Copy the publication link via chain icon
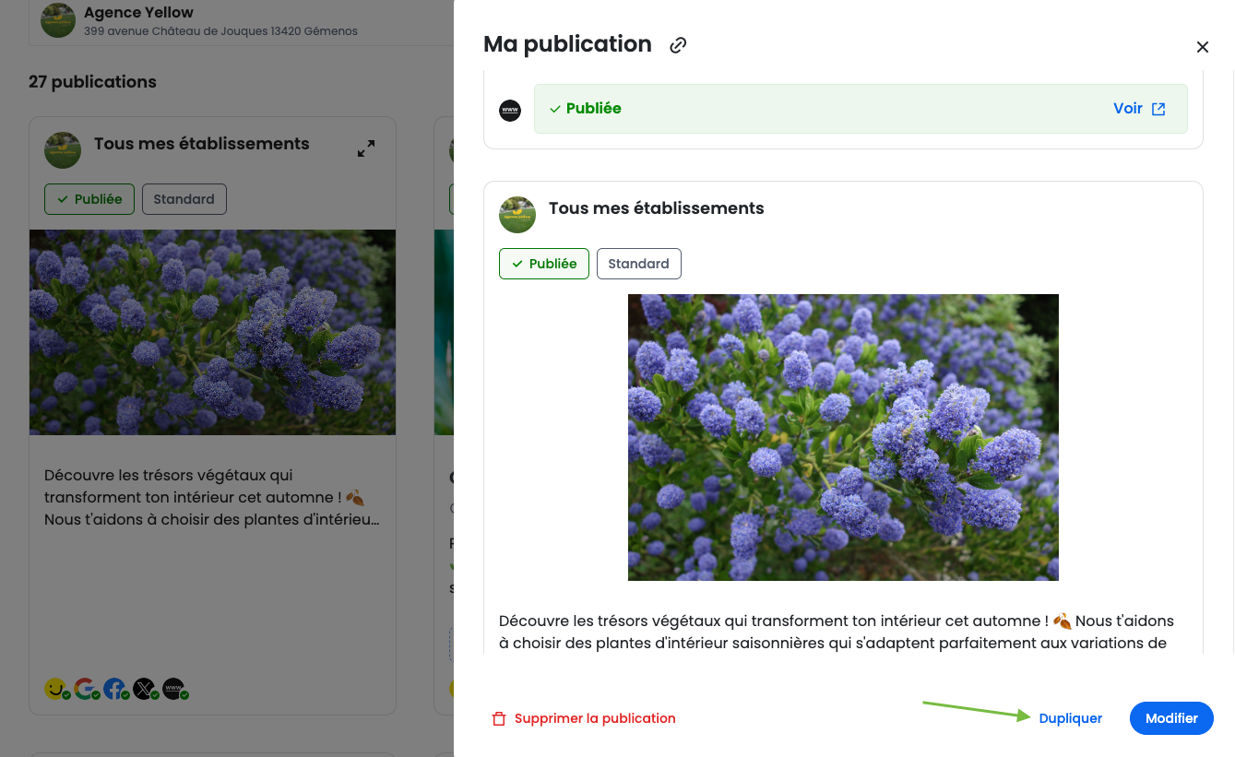Screen dimensions: 1235x757 pos(678,45)
